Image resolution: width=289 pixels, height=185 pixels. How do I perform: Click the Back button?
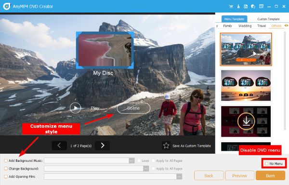coord(209,175)
